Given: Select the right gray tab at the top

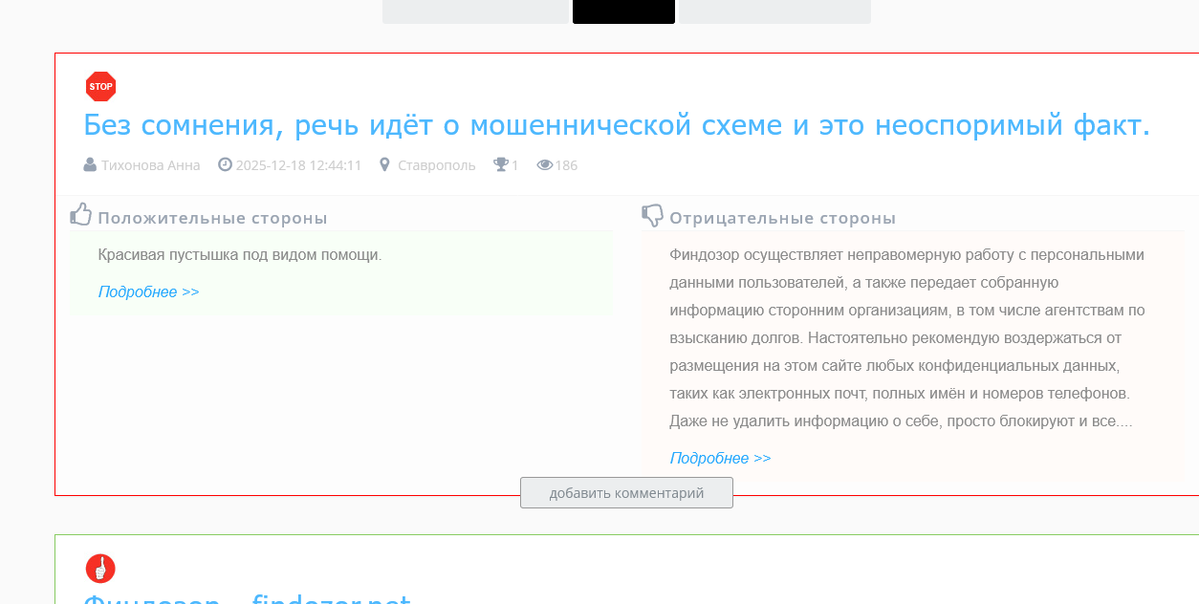Looking at the screenshot, I should [774, 11].
